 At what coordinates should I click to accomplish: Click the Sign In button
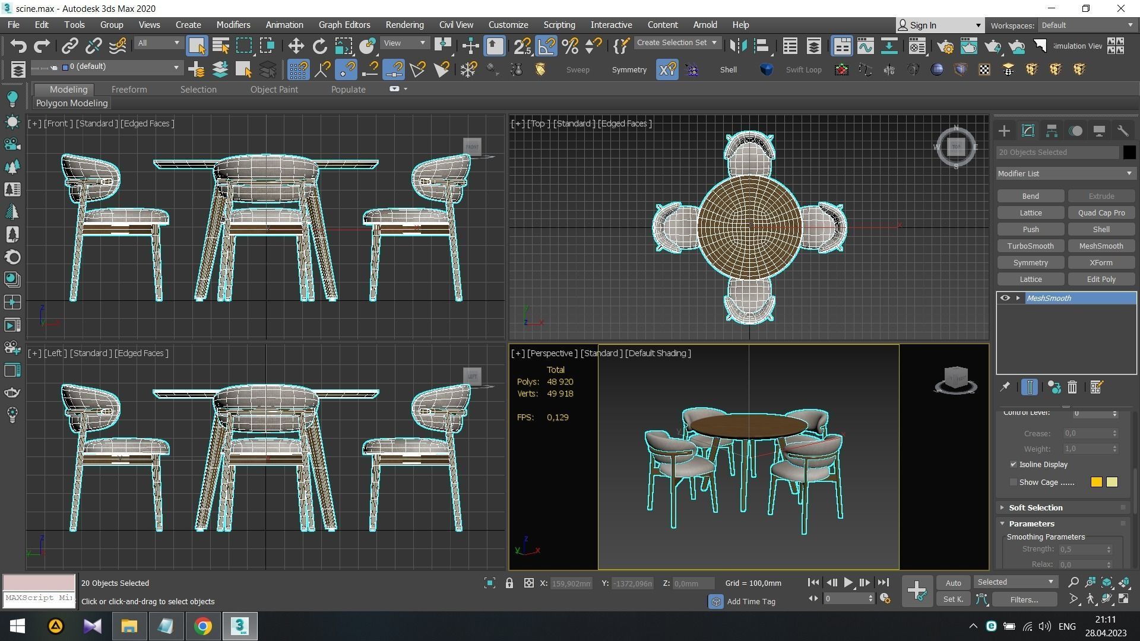939,26
